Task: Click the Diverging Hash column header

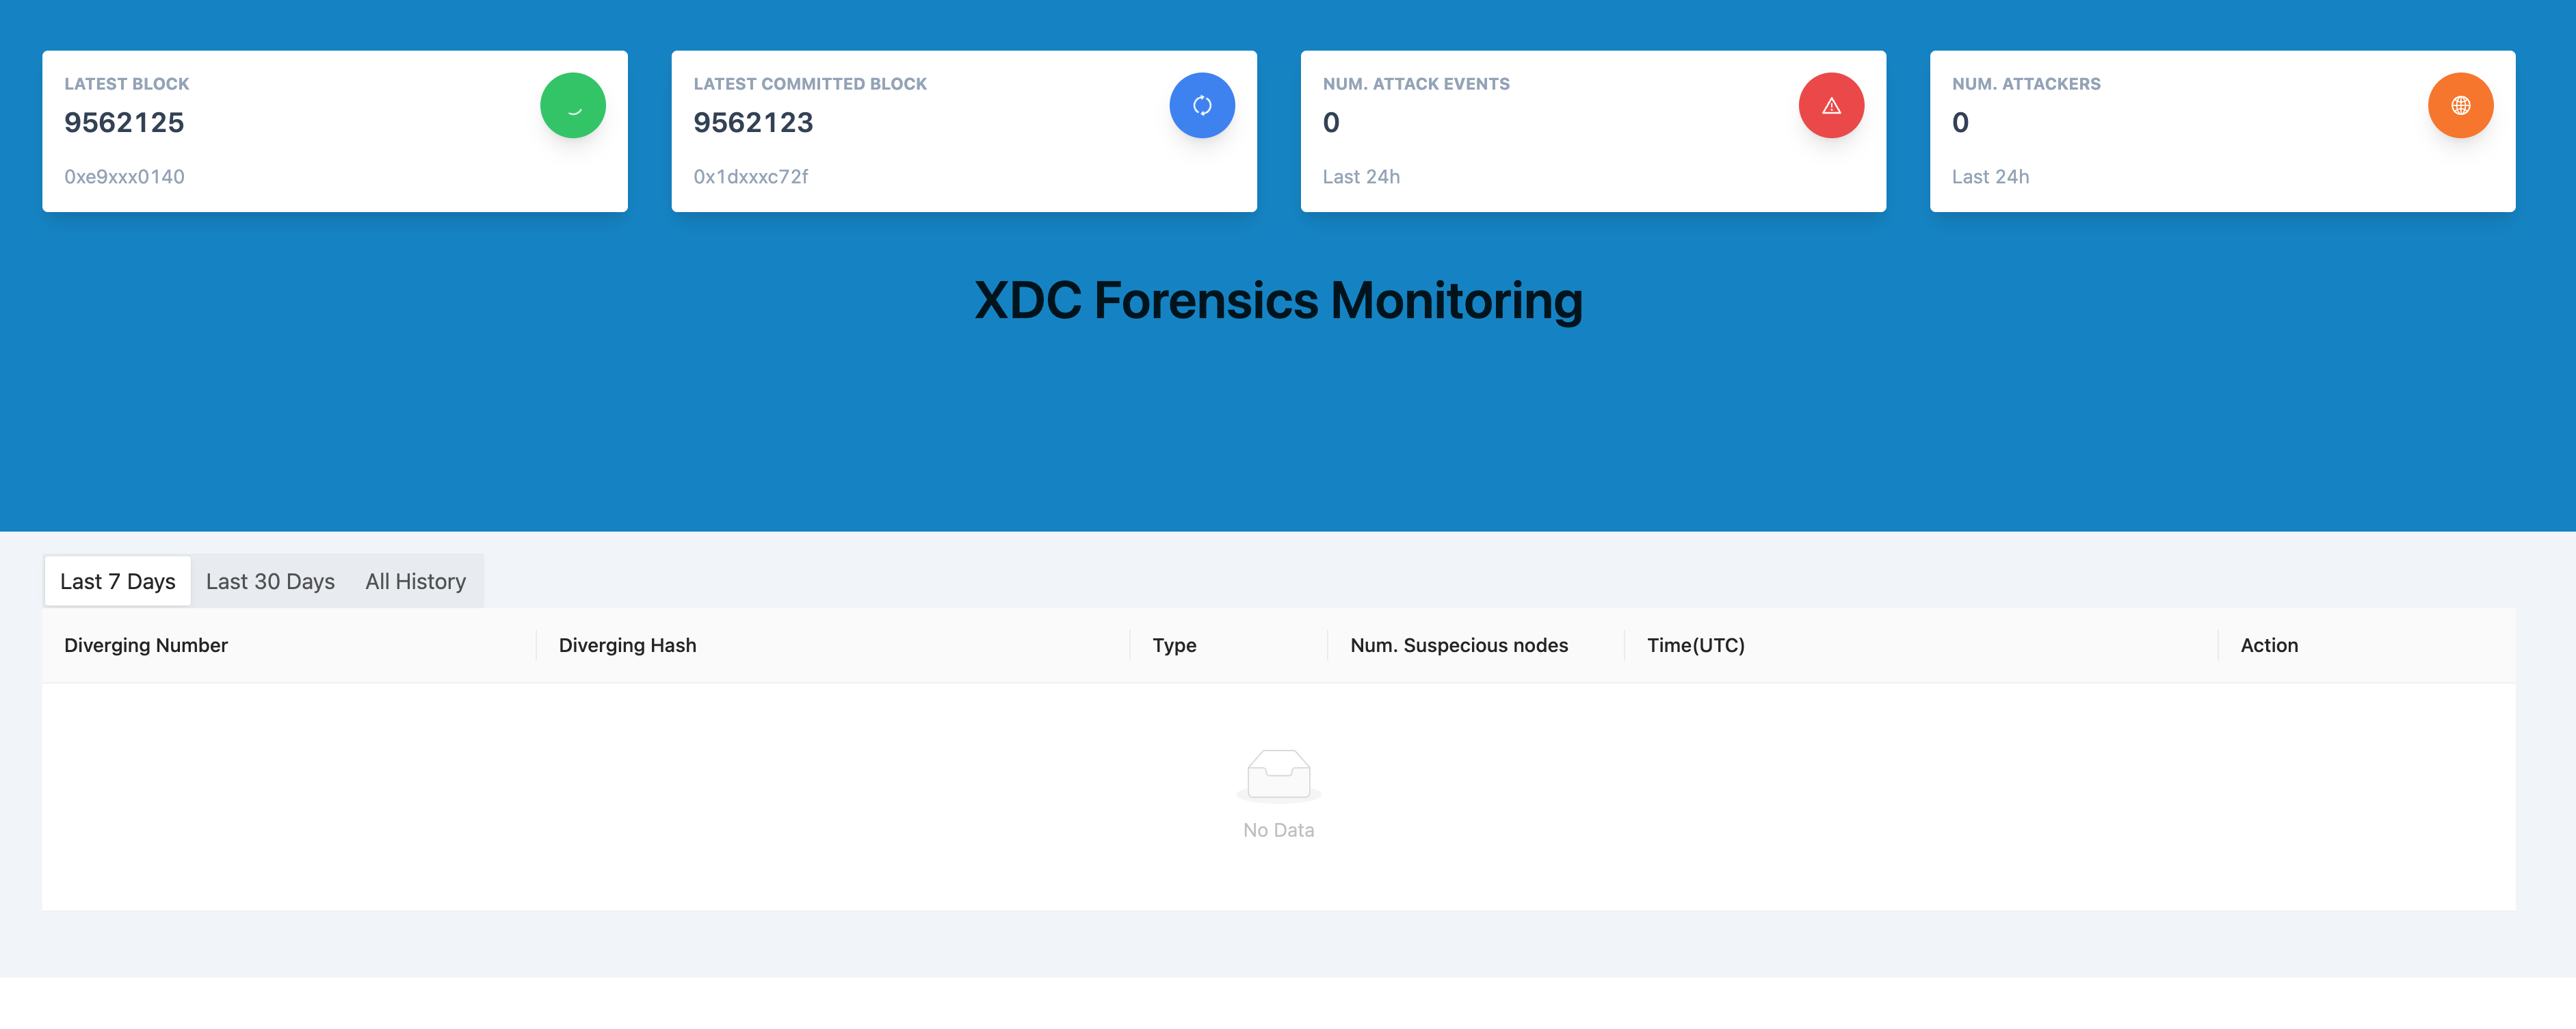Action: coord(627,645)
